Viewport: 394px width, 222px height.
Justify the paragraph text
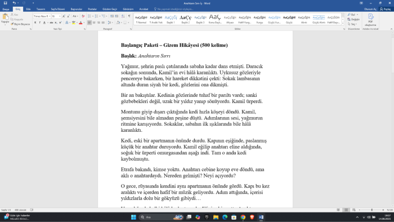[103, 23]
